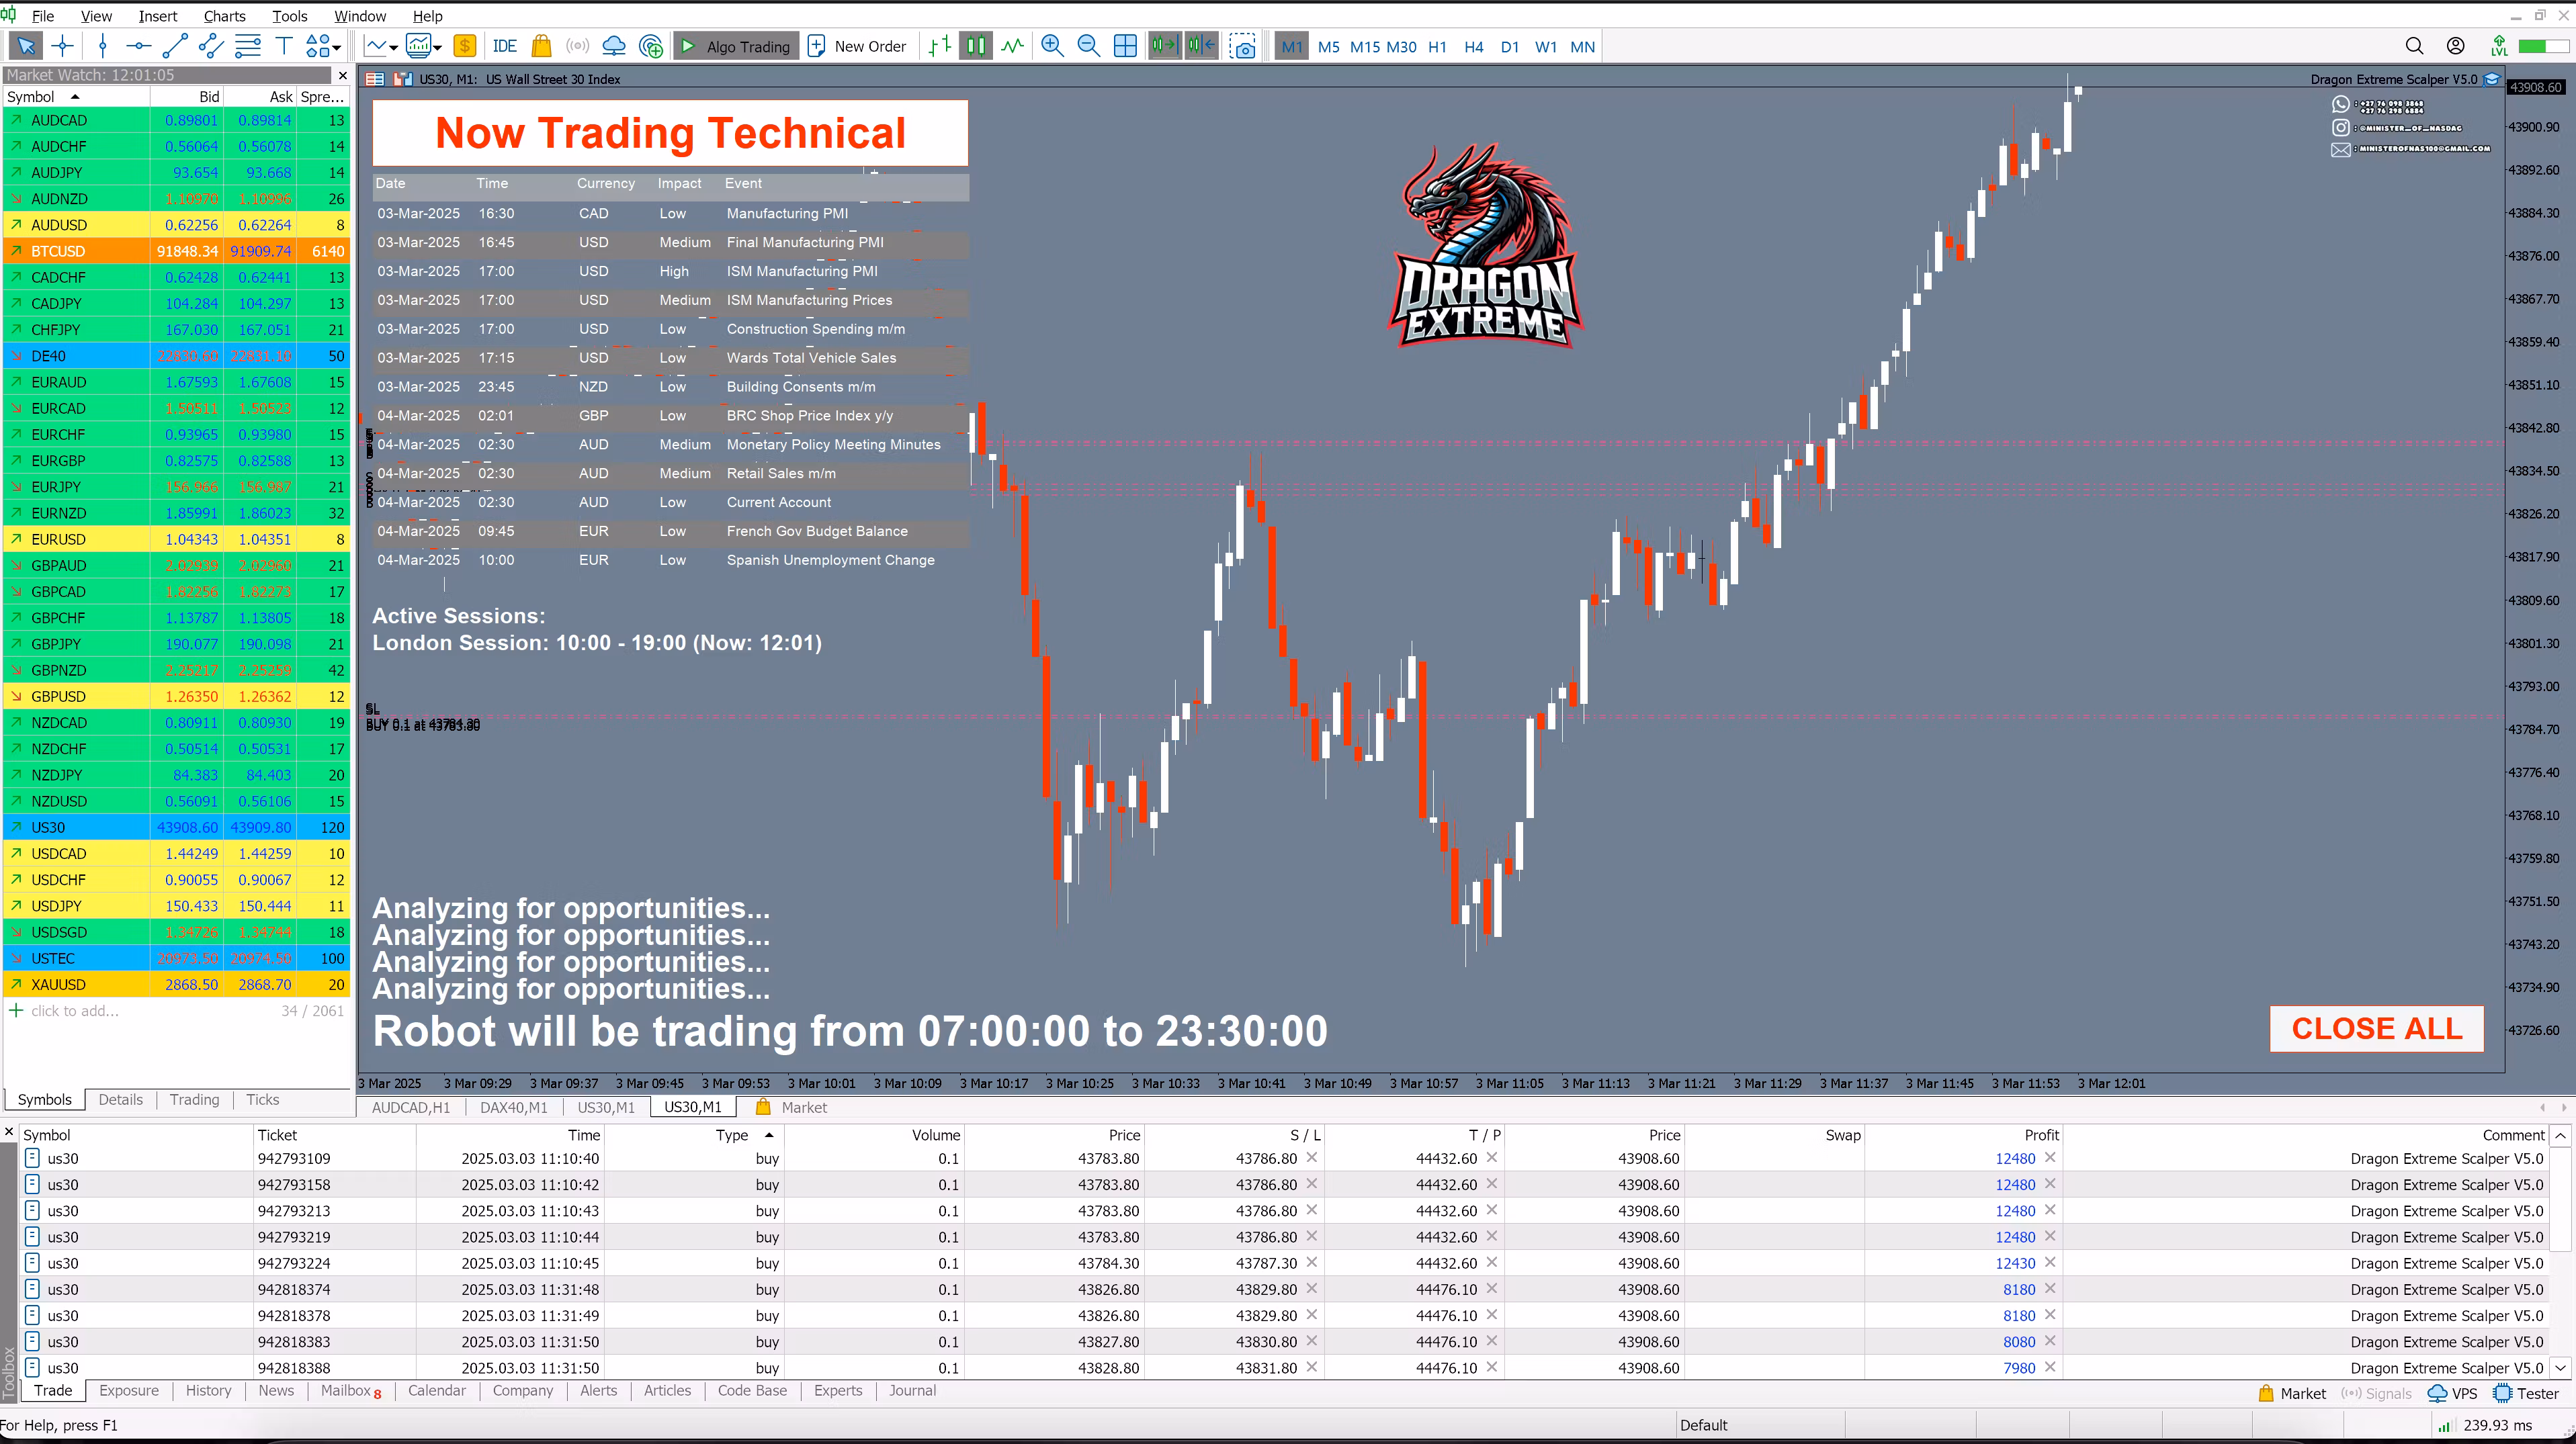Open the AUDCAD,H1 chart tab
The width and height of the screenshot is (2576, 1444).
point(411,1108)
